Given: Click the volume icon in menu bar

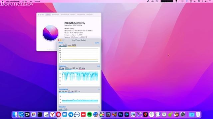Looking at the screenshot, I should pos(194,1).
